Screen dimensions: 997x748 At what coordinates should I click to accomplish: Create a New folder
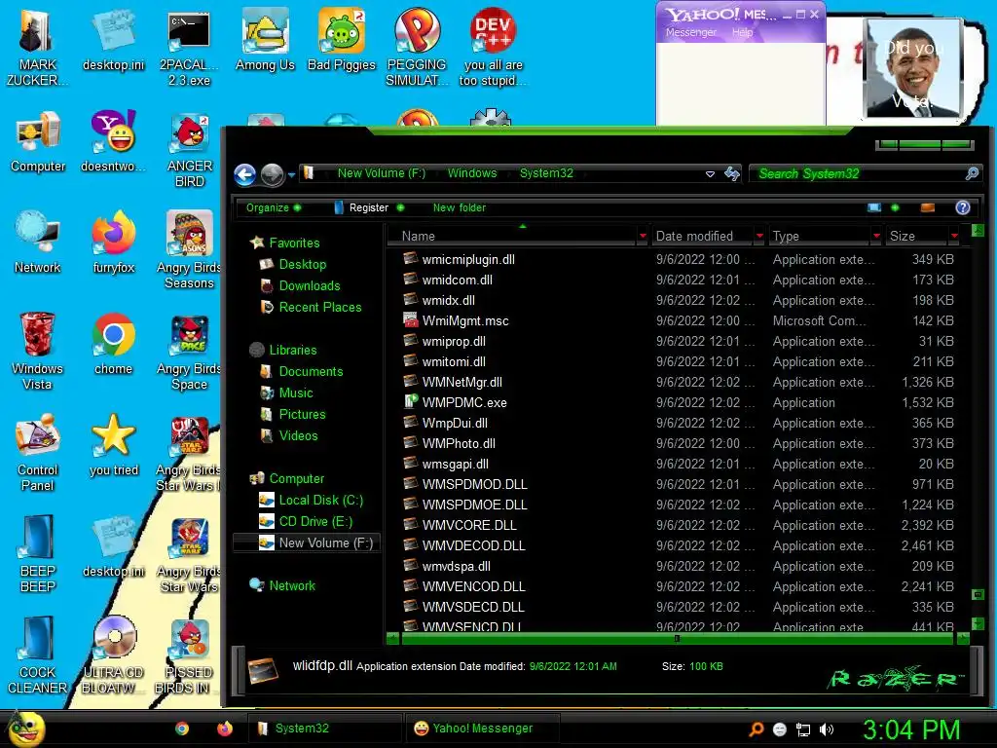pos(460,208)
